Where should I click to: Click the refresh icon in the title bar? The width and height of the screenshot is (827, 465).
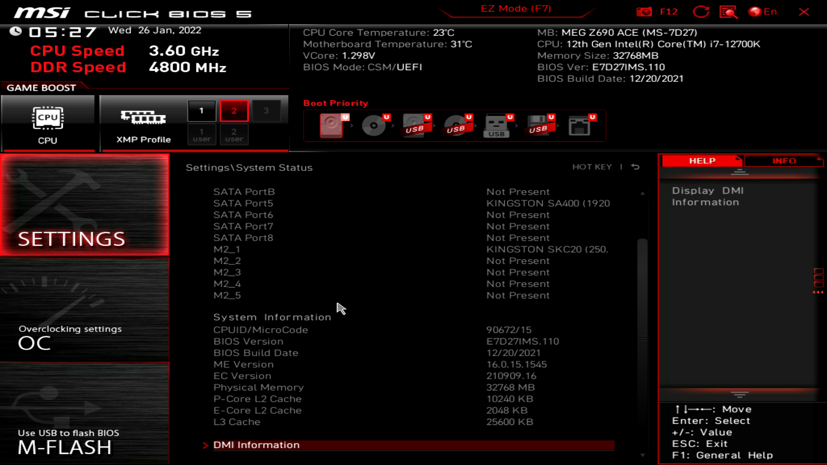click(701, 12)
